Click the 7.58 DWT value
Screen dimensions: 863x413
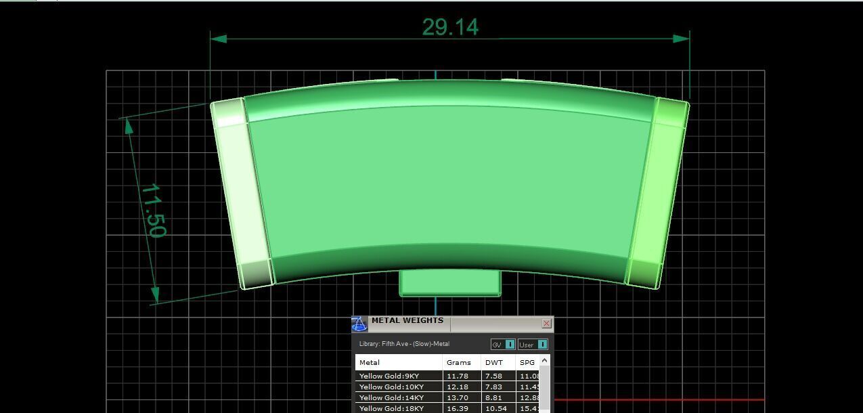[x=493, y=376]
